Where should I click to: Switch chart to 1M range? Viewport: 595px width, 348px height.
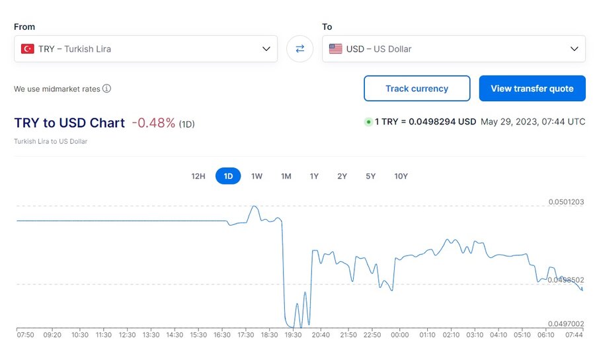(286, 176)
